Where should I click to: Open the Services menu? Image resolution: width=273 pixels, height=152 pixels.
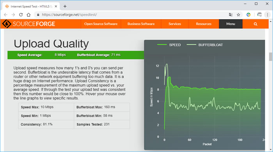(175, 24)
